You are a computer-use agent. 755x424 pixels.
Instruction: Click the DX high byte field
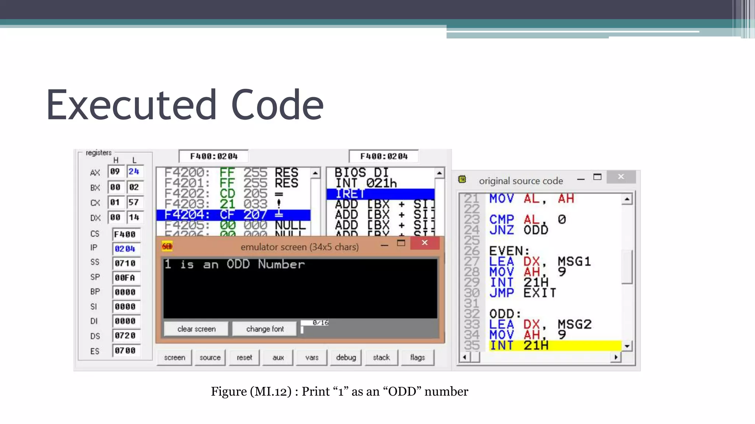click(116, 217)
